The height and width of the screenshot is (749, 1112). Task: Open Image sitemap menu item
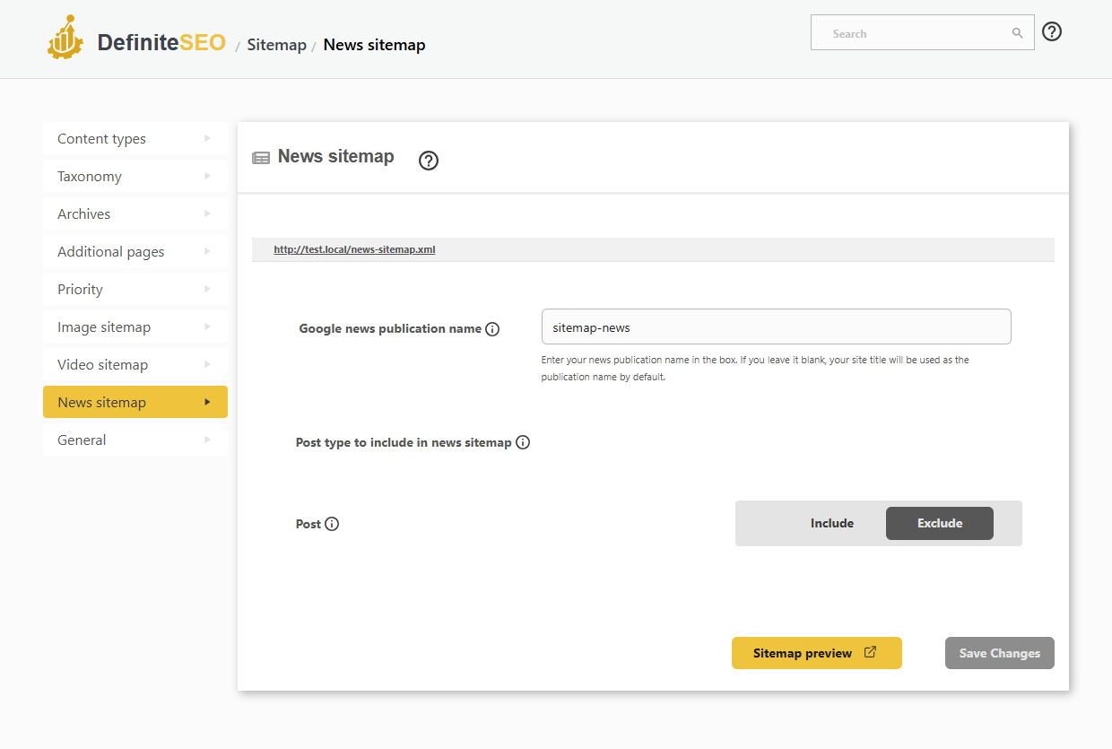click(135, 327)
